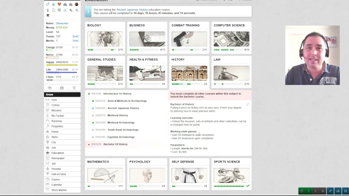
Task: Click the Steveyneo profile name link
Action: click(62, 23)
